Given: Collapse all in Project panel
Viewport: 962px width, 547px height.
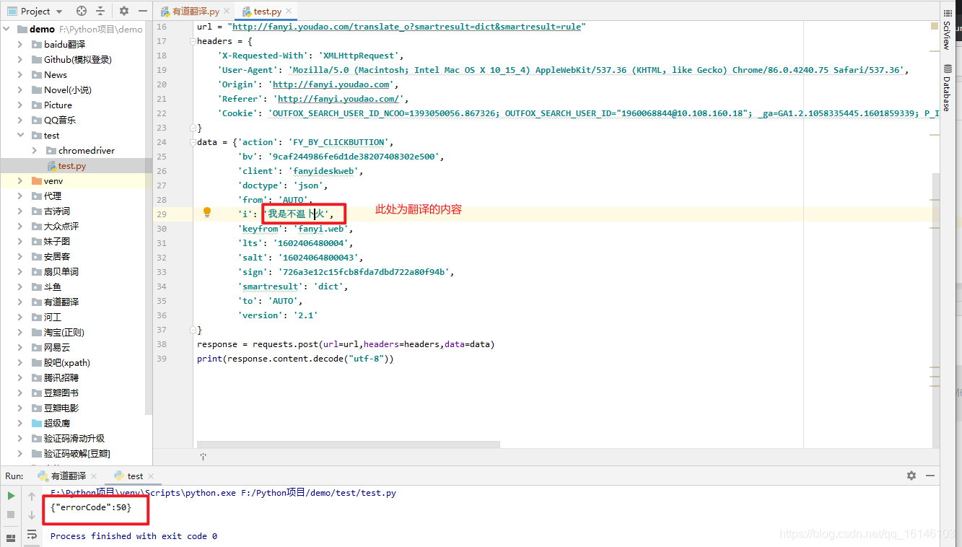Looking at the screenshot, I should pos(100,11).
